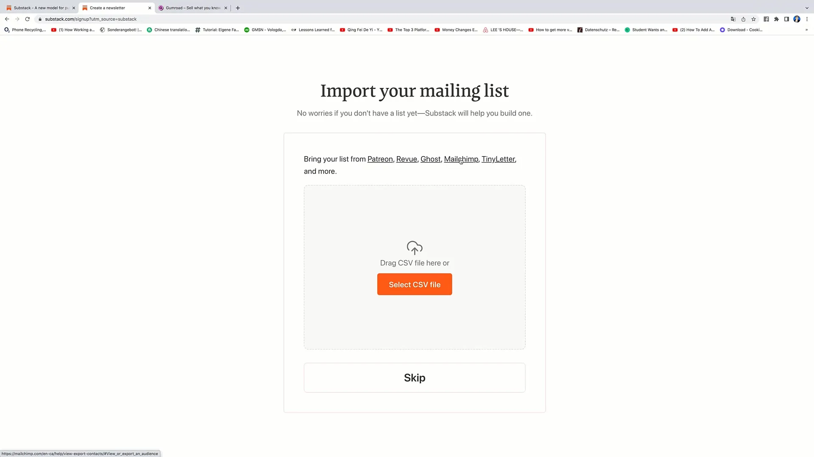Skip the mailing list import step

[x=414, y=378]
